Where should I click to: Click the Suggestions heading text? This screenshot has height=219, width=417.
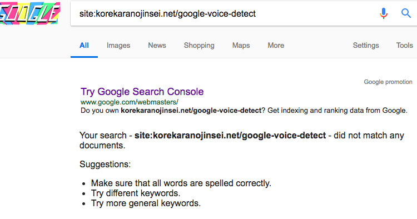click(105, 165)
